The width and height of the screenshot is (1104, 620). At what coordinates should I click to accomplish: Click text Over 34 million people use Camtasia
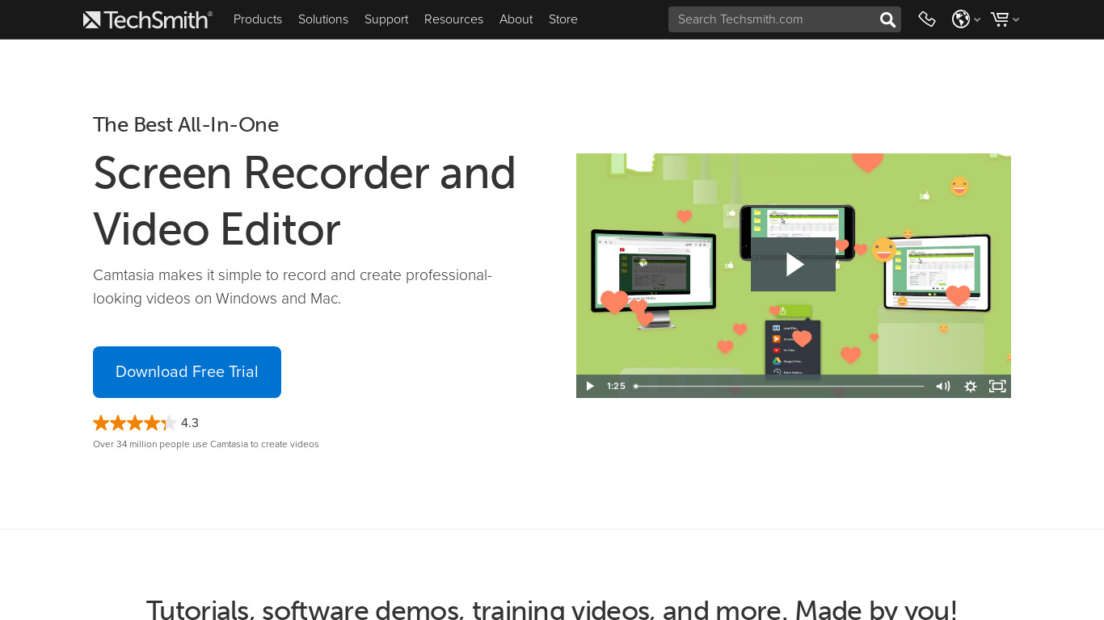pos(206,444)
